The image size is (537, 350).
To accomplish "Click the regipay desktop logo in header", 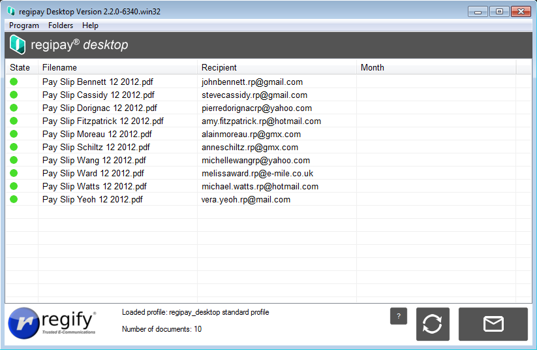I will tap(69, 45).
